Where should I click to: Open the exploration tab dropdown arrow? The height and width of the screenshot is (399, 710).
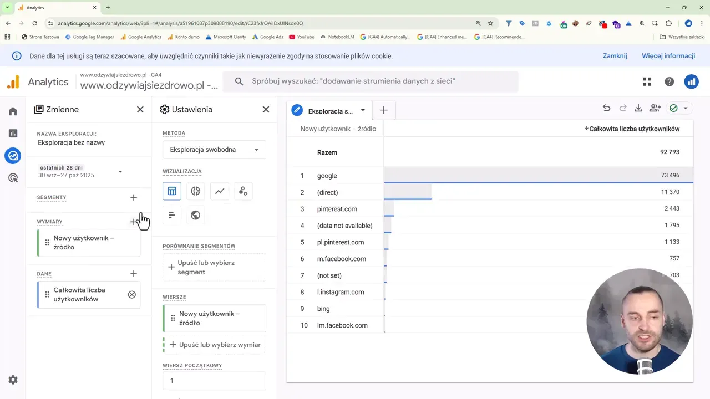coord(363,110)
